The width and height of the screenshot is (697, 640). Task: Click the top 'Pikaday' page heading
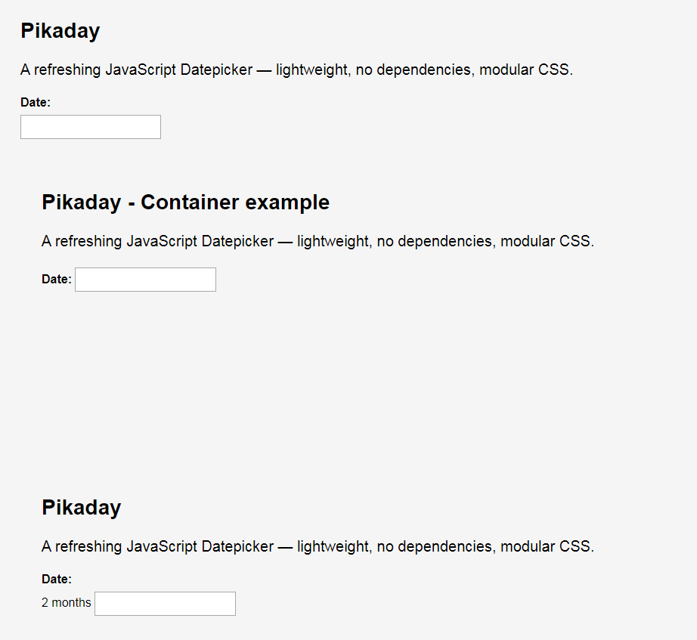point(60,31)
